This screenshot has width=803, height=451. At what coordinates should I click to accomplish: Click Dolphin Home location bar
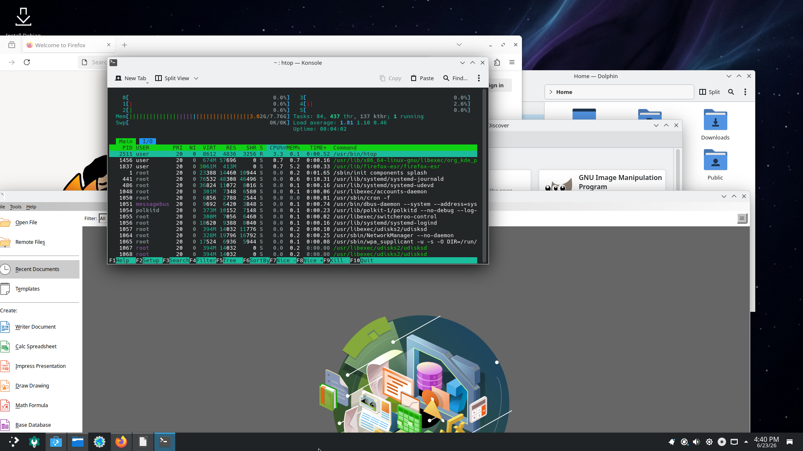(619, 92)
